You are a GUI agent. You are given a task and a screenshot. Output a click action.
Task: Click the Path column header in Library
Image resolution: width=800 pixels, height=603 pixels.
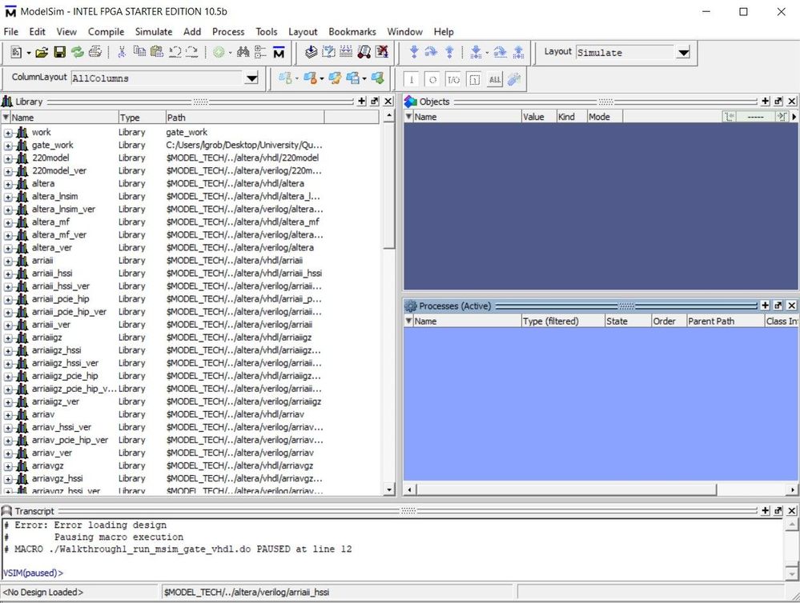(244, 118)
